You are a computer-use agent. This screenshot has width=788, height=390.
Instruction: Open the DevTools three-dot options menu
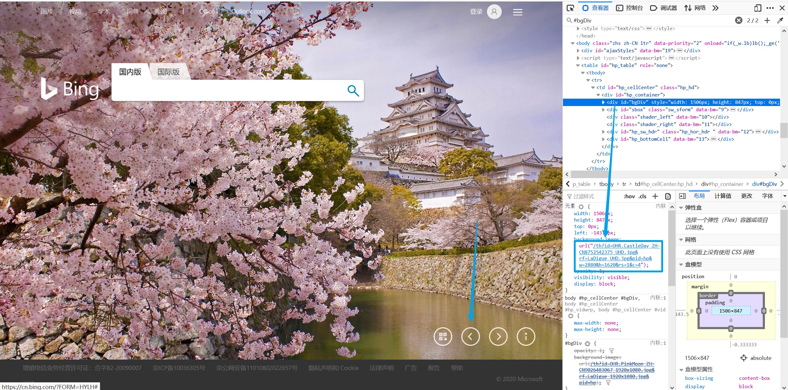coord(770,8)
